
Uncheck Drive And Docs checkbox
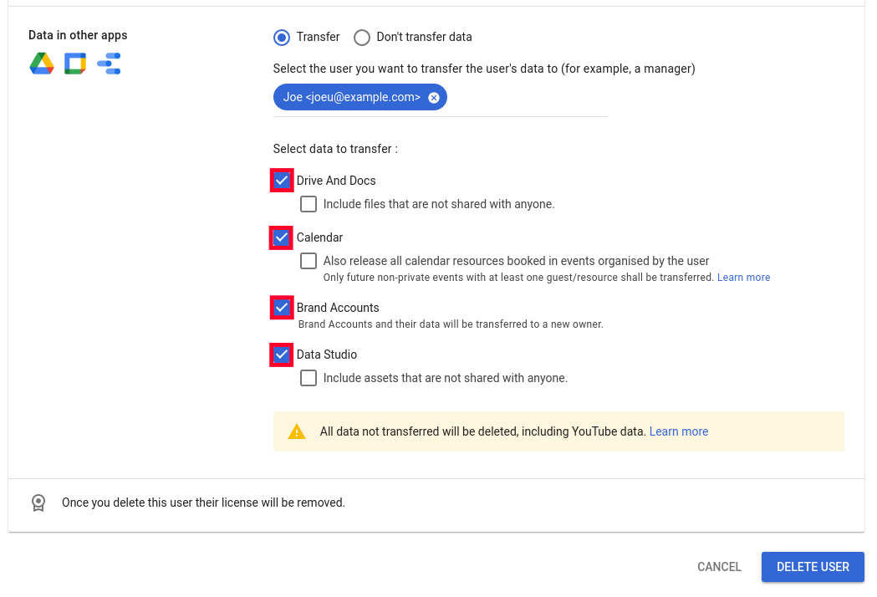[282, 181]
